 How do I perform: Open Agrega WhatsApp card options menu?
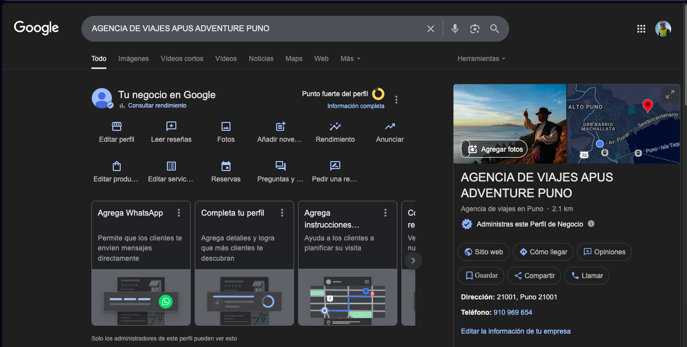(x=179, y=213)
